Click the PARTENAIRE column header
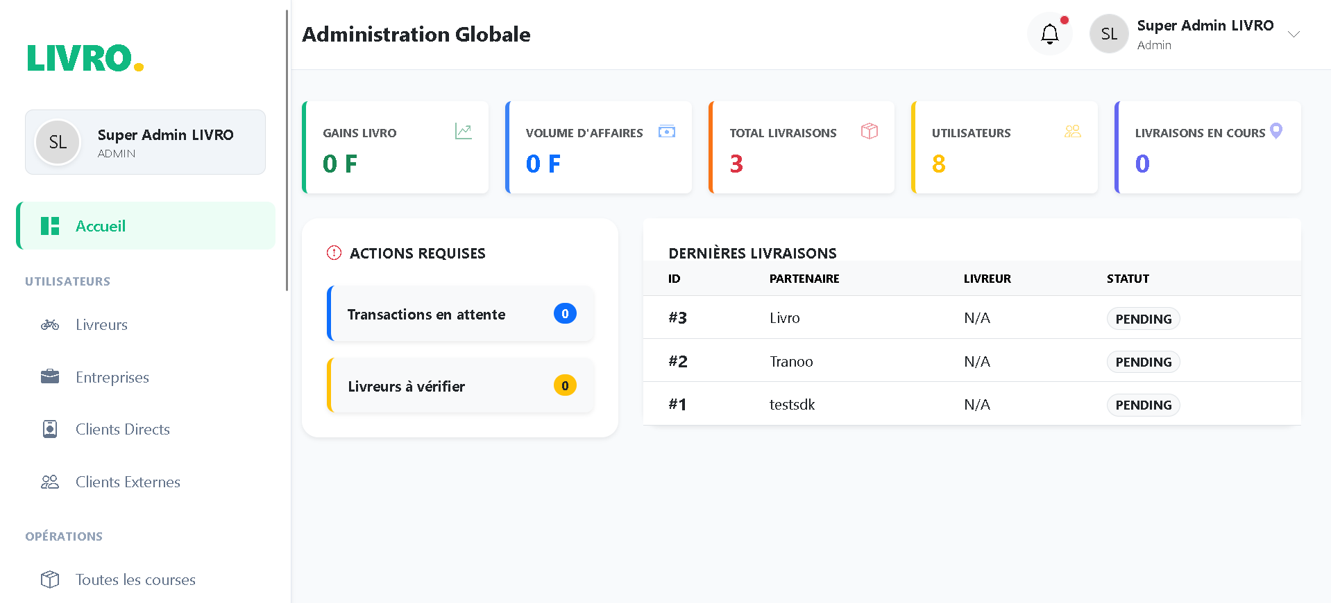The width and height of the screenshot is (1331, 603). 804,279
